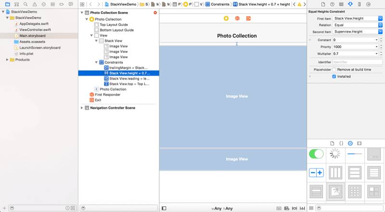
Task: Collapse the Photo Collection Scene
Action: pos(82,12)
